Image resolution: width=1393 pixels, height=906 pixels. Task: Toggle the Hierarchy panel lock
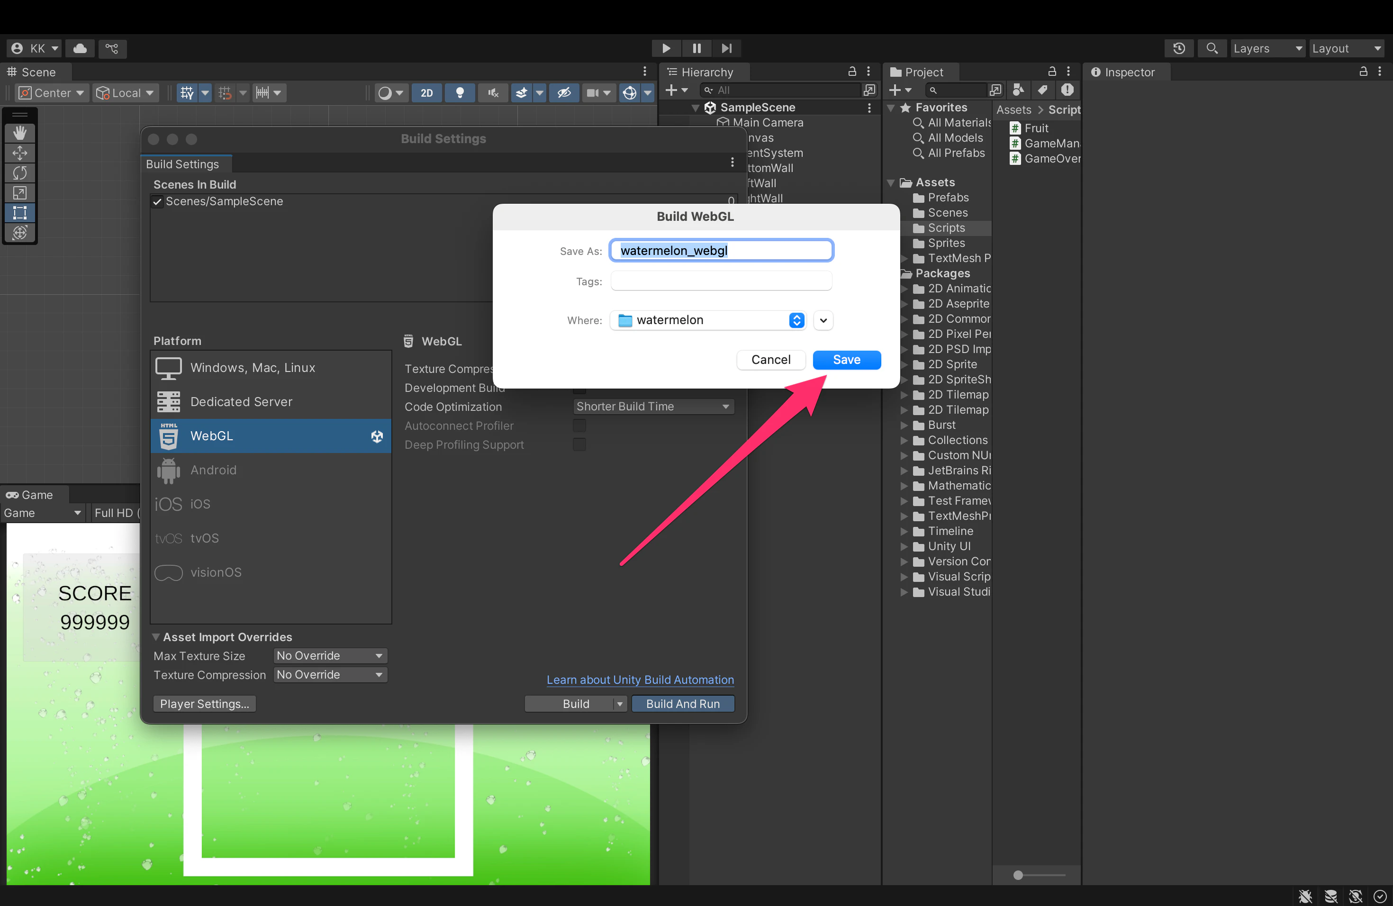(x=852, y=72)
